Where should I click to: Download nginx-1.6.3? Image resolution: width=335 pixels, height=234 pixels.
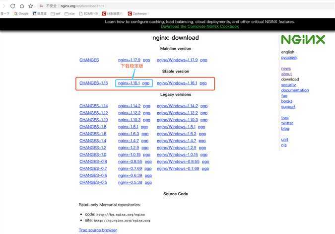click(x=129, y=134)
